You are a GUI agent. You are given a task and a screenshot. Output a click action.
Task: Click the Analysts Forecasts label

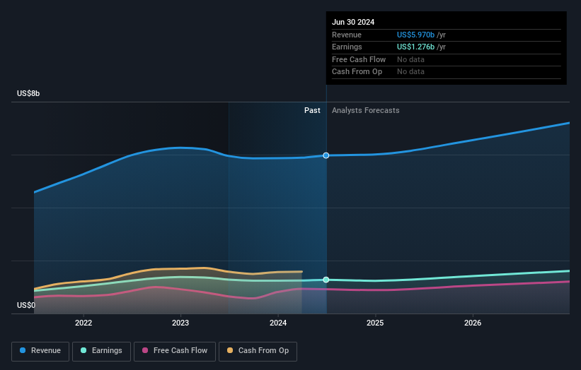point(366,110)
